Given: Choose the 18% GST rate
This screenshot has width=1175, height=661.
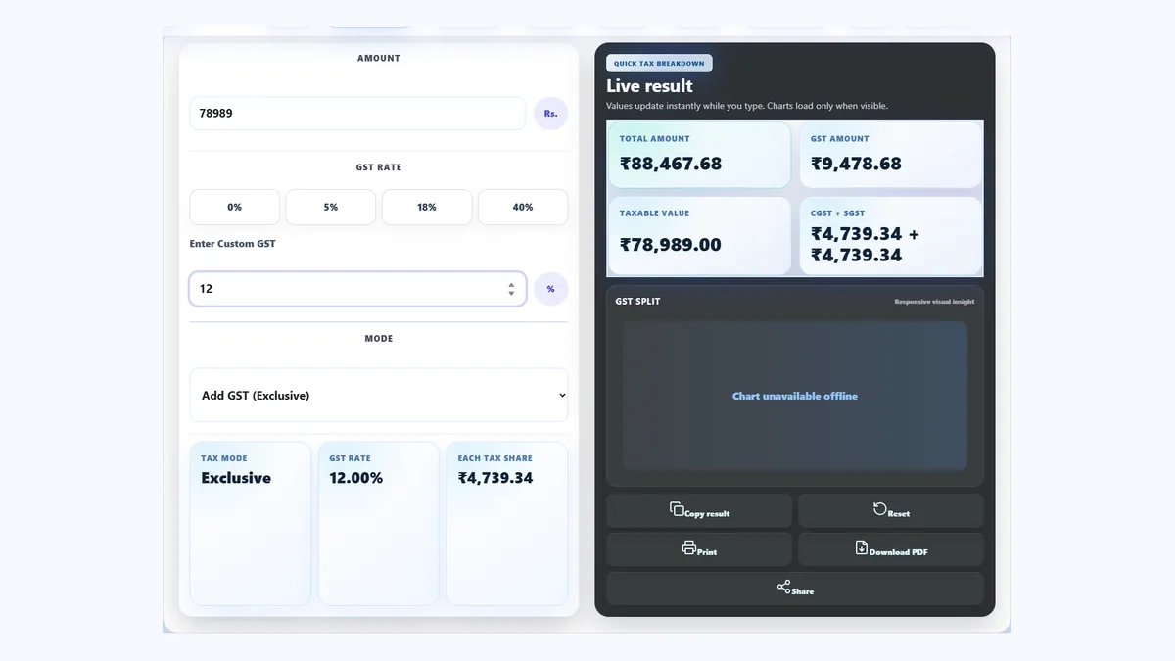Looking at the screenshot, I should (427, 207).
